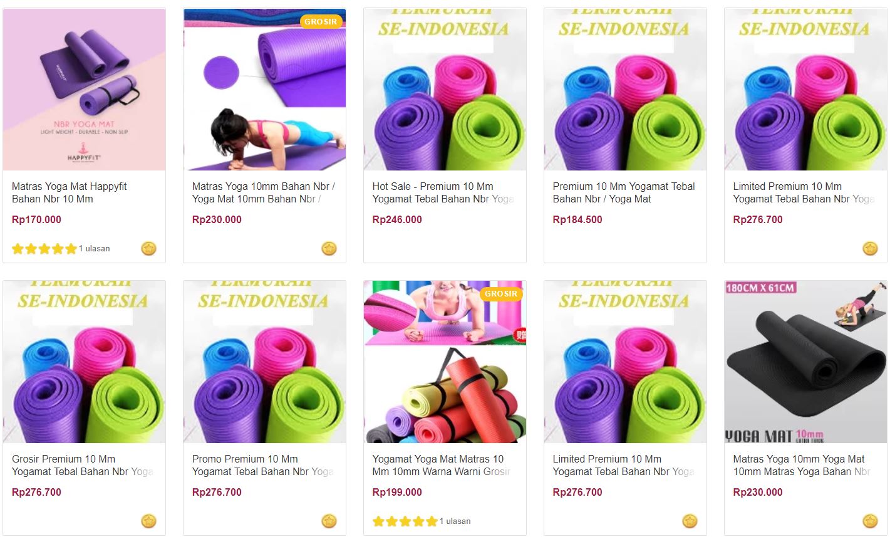Click coin icon on Promo Premium 10 Mm card
The height and width of the screenshot is (539, 890).
point(329,521)
